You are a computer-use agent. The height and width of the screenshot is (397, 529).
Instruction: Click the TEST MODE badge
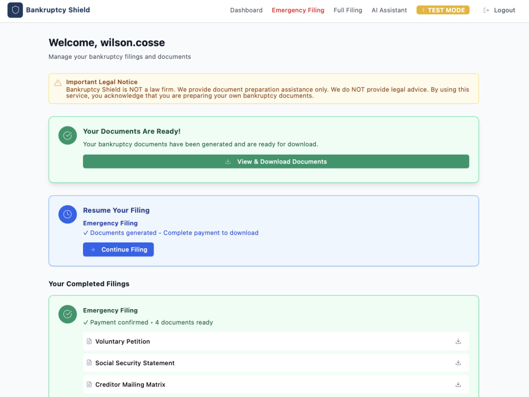coord(443,10)
